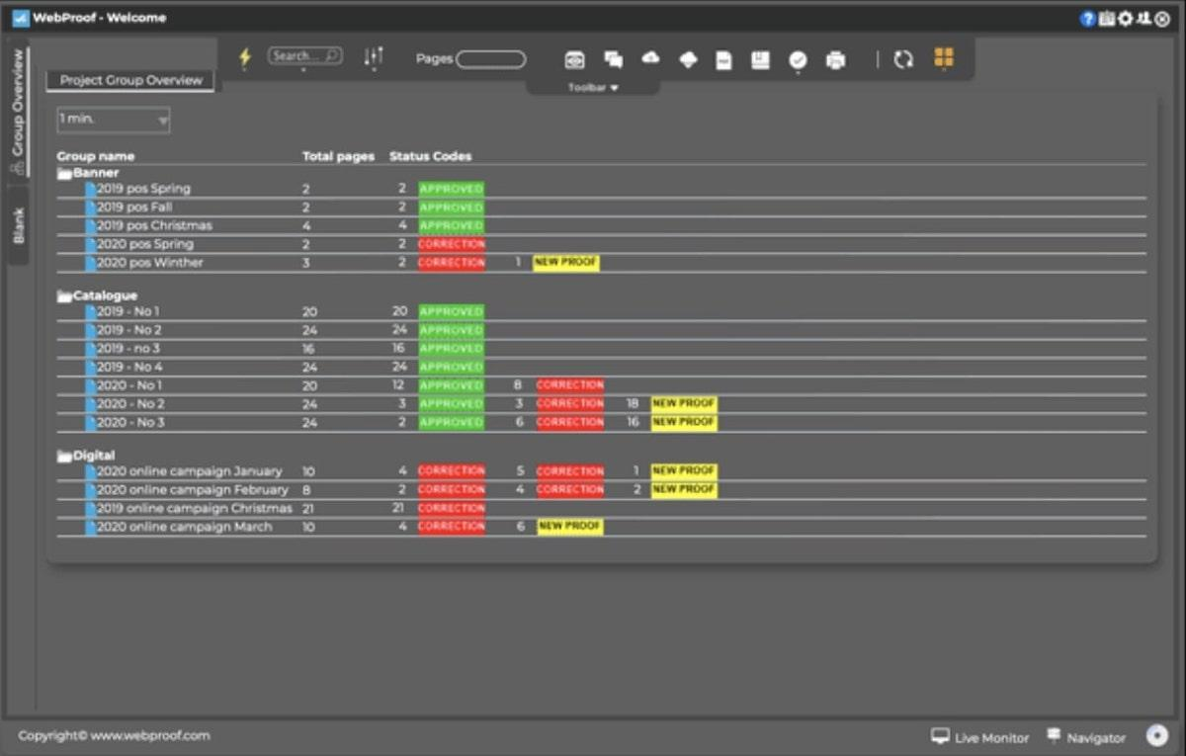Expand the Toolbar dropdown arrow
Image resolution: width=1186 pixels, height=756 pixels.
point(612,87)
